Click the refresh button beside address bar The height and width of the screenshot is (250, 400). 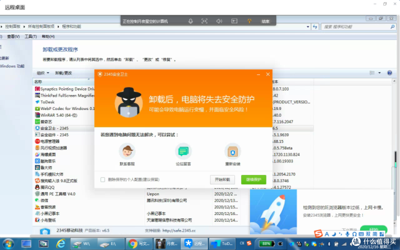[315, 27]
